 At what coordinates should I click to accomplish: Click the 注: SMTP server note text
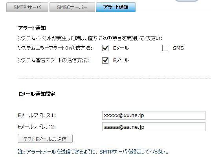click(x=93, y=152)
